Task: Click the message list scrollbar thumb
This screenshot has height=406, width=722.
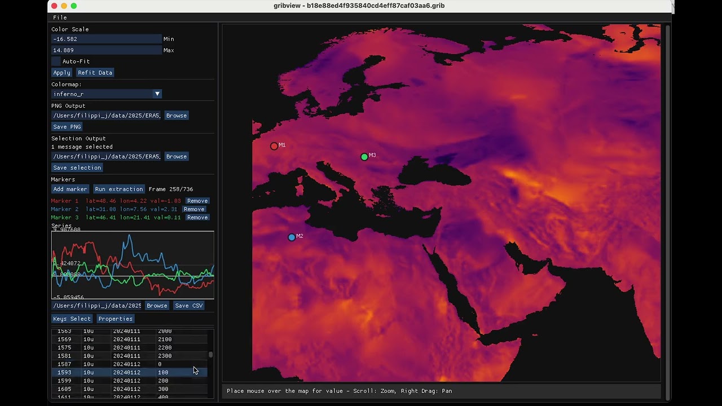Action: (211, 355)
